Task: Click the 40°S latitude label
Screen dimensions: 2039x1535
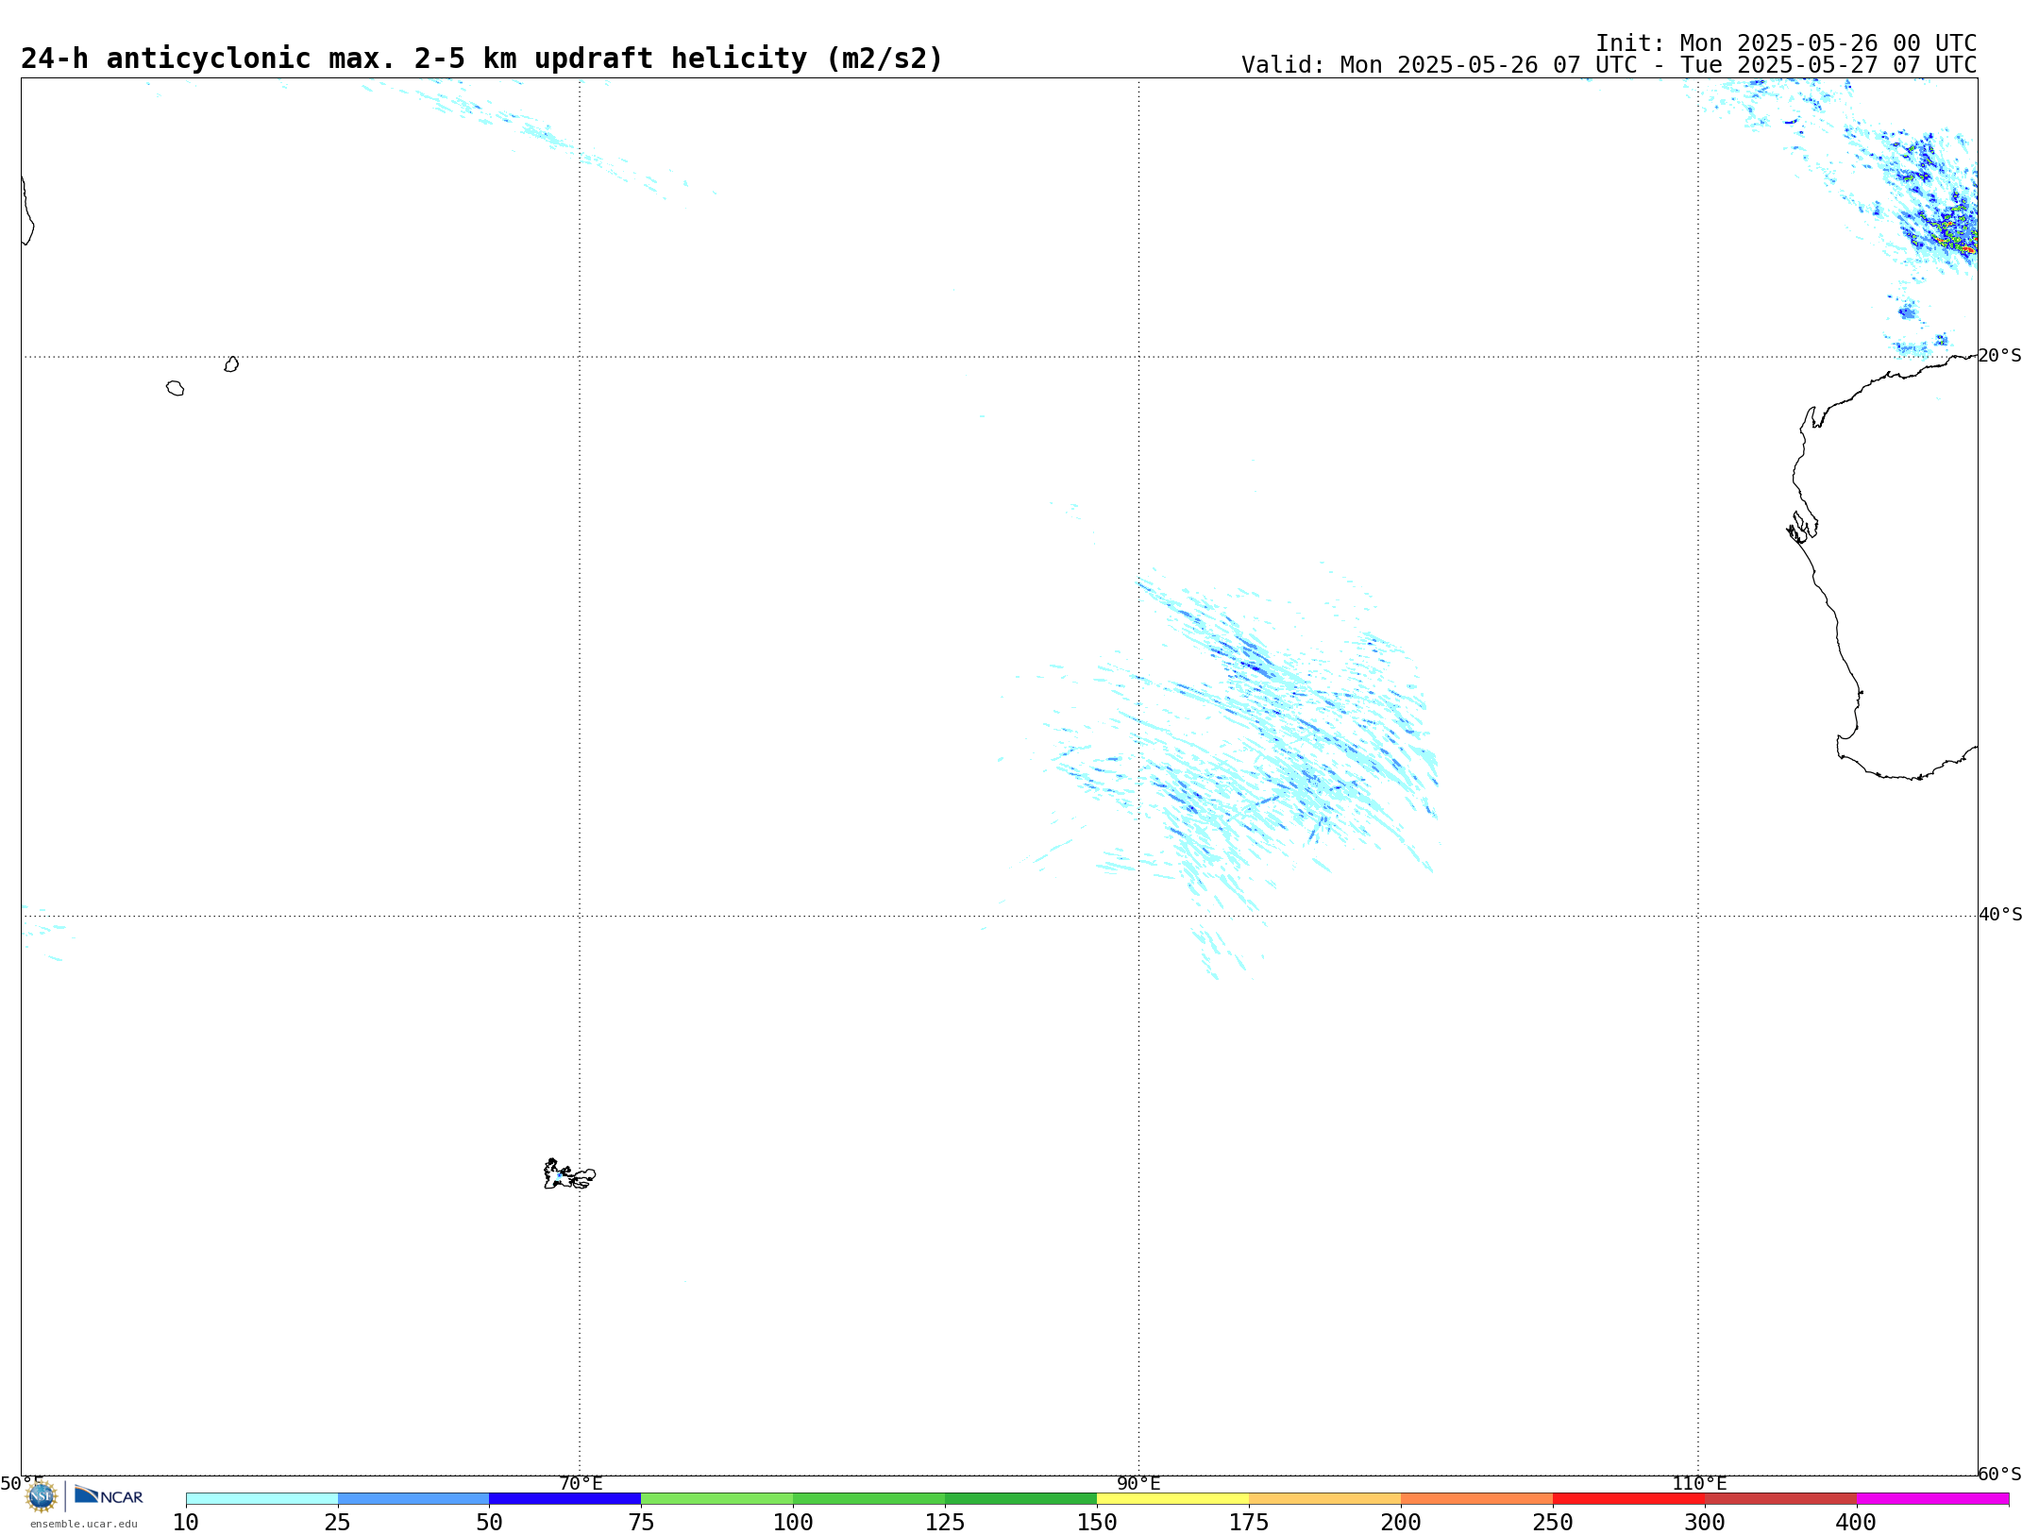Action: pos(2000,915)
